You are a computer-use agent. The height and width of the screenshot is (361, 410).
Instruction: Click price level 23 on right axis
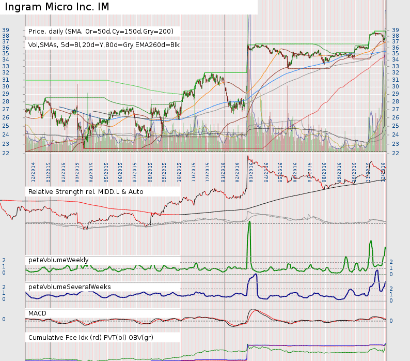point(396,144)
